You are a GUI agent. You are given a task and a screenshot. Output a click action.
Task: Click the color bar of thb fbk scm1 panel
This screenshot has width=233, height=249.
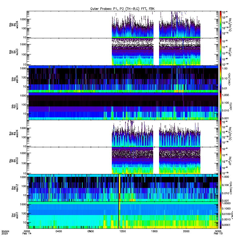tap(221, 106)
